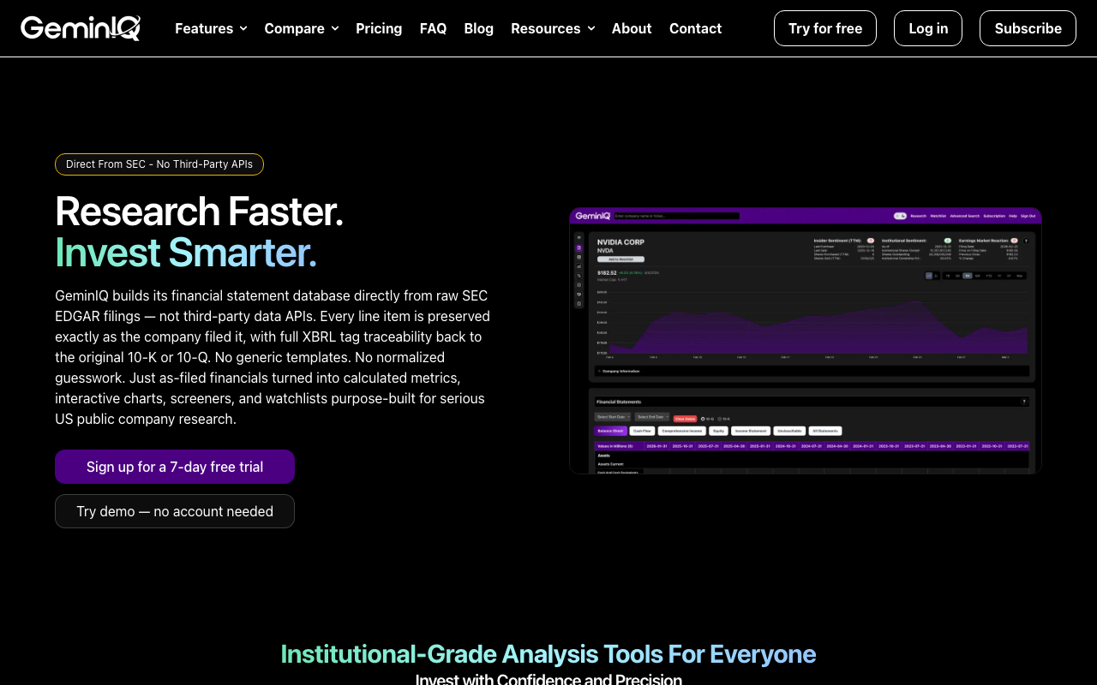Click the GeminIQ logo in the header
The width and height of the screenshot is (1097, 685).
click(81, 28)
